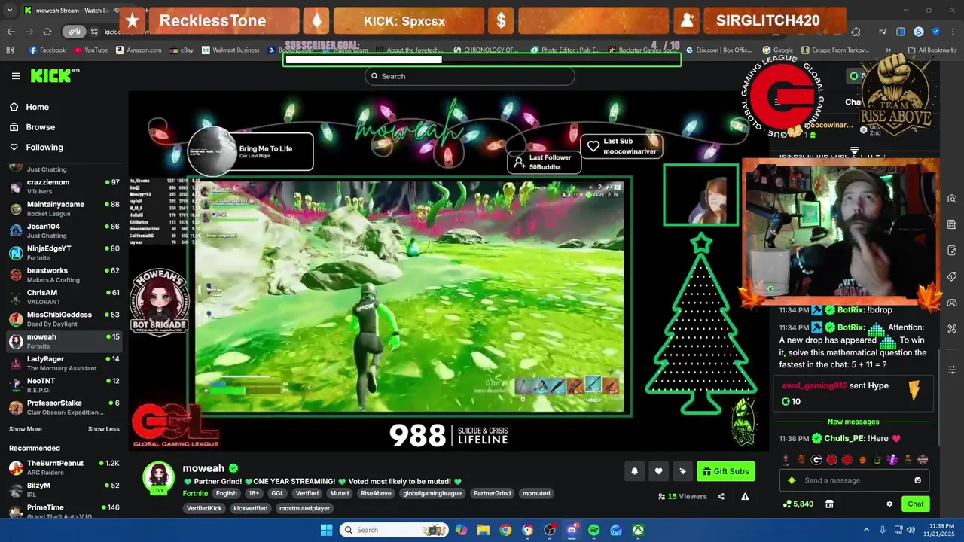Open the Kick hamburger menu
This screenshot has height=542, width=964.
[16, 76]
